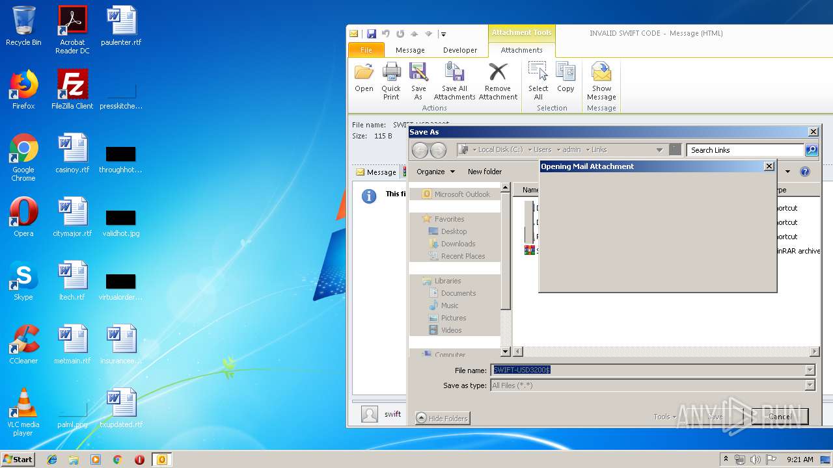
Task: Open Opera desktop shortcut
Action: coord(23,217)
